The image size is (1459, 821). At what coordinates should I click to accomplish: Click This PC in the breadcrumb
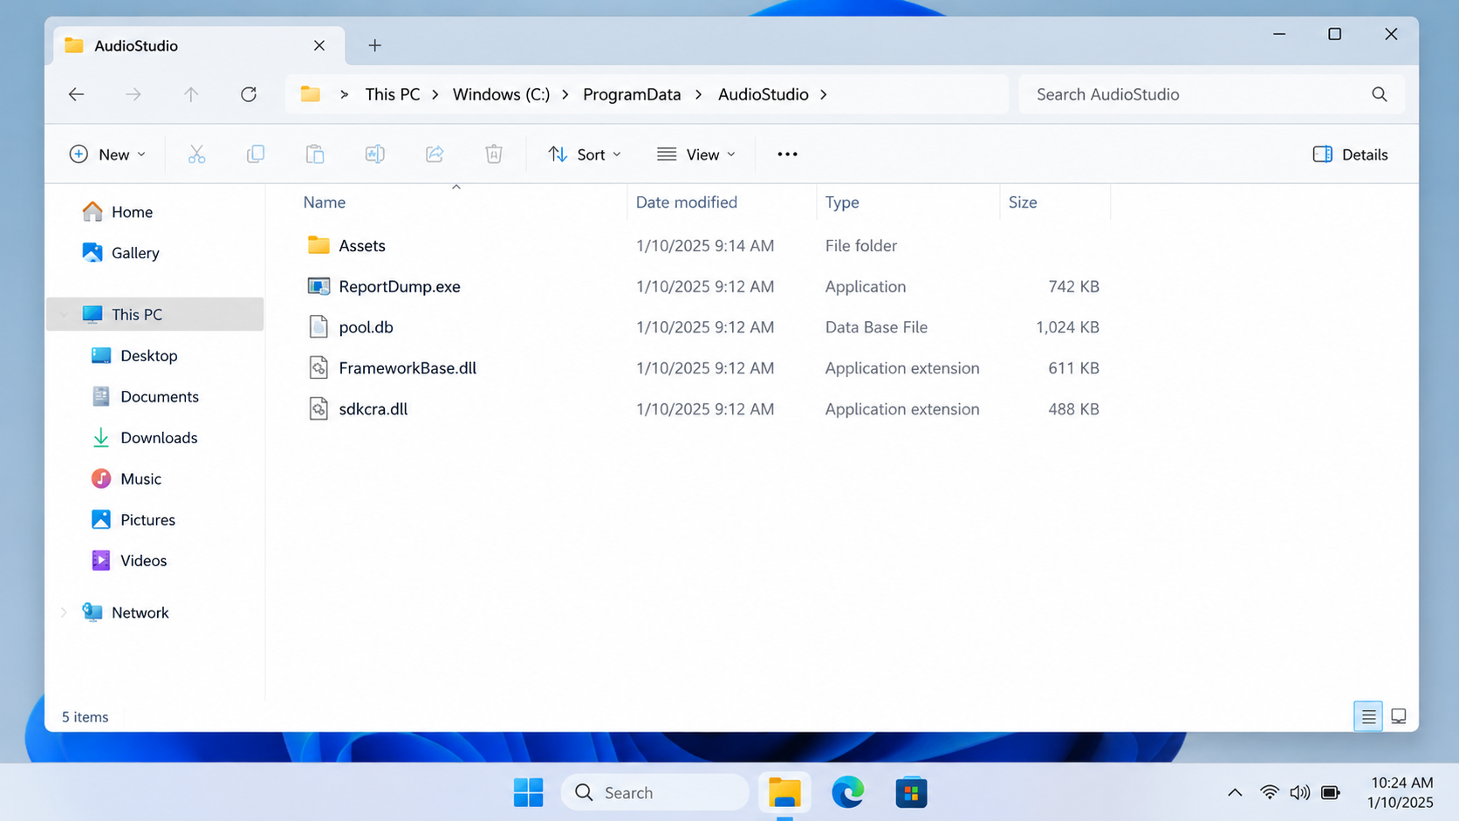(393, 94)
